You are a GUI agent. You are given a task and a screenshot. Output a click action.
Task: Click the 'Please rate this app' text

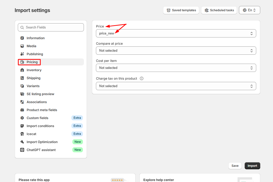point(34,180)
